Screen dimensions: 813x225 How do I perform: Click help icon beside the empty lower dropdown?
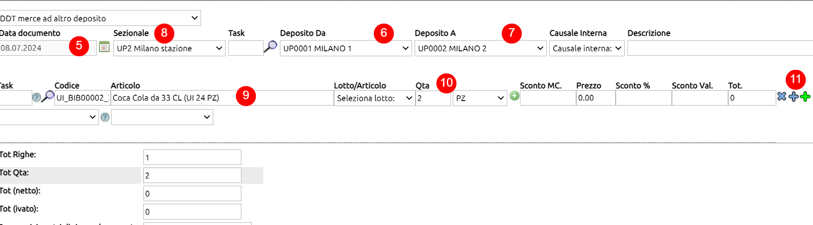click(x=105, y=117)
